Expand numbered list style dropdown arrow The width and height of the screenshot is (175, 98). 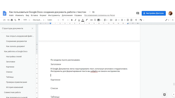coord(119,20)
